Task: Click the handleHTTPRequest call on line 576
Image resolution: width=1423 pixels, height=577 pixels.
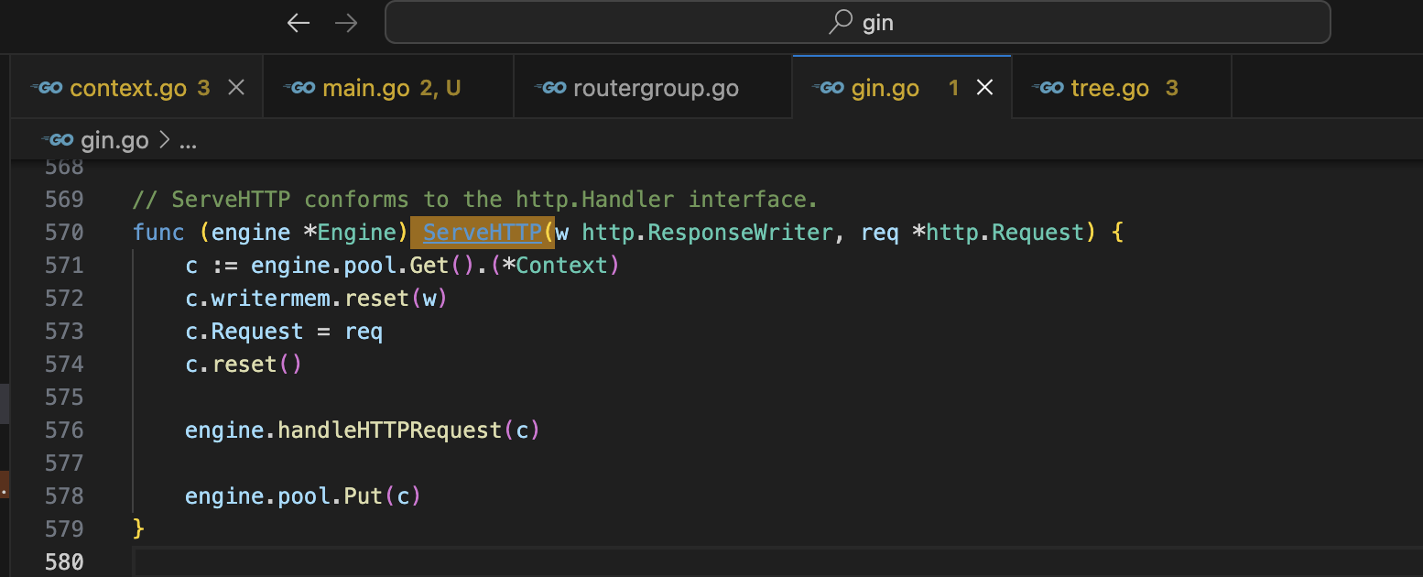Action: [x=390, y=430]
